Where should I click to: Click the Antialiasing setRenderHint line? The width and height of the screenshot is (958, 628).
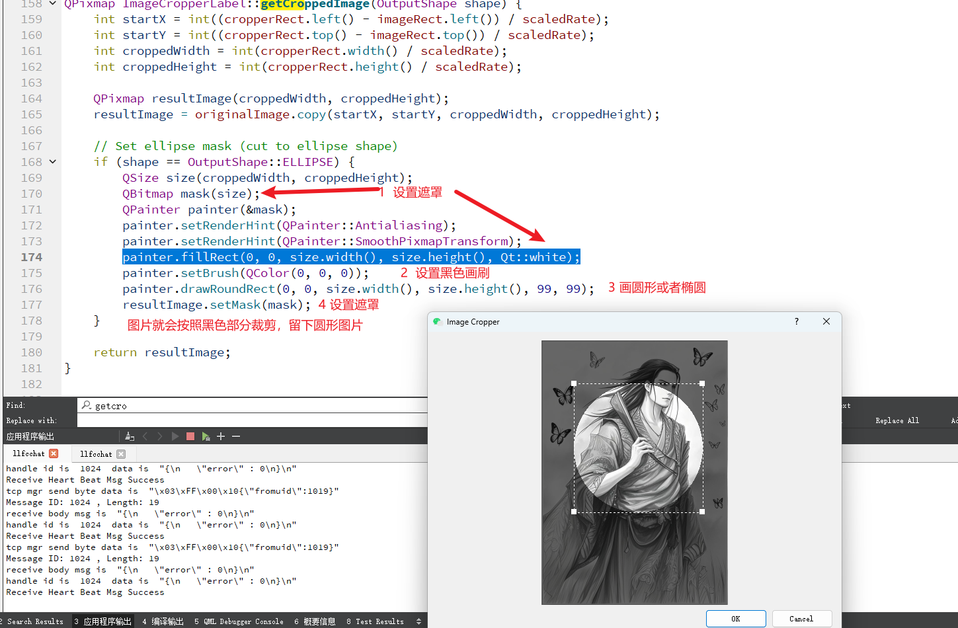pos(289,225)
